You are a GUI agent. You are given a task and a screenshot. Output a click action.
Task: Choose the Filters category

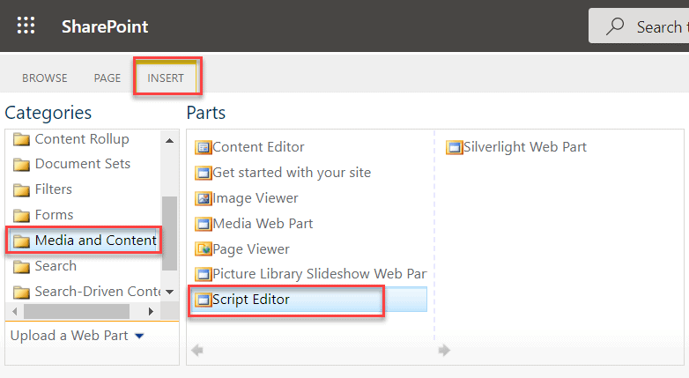[x=54, y=189]
